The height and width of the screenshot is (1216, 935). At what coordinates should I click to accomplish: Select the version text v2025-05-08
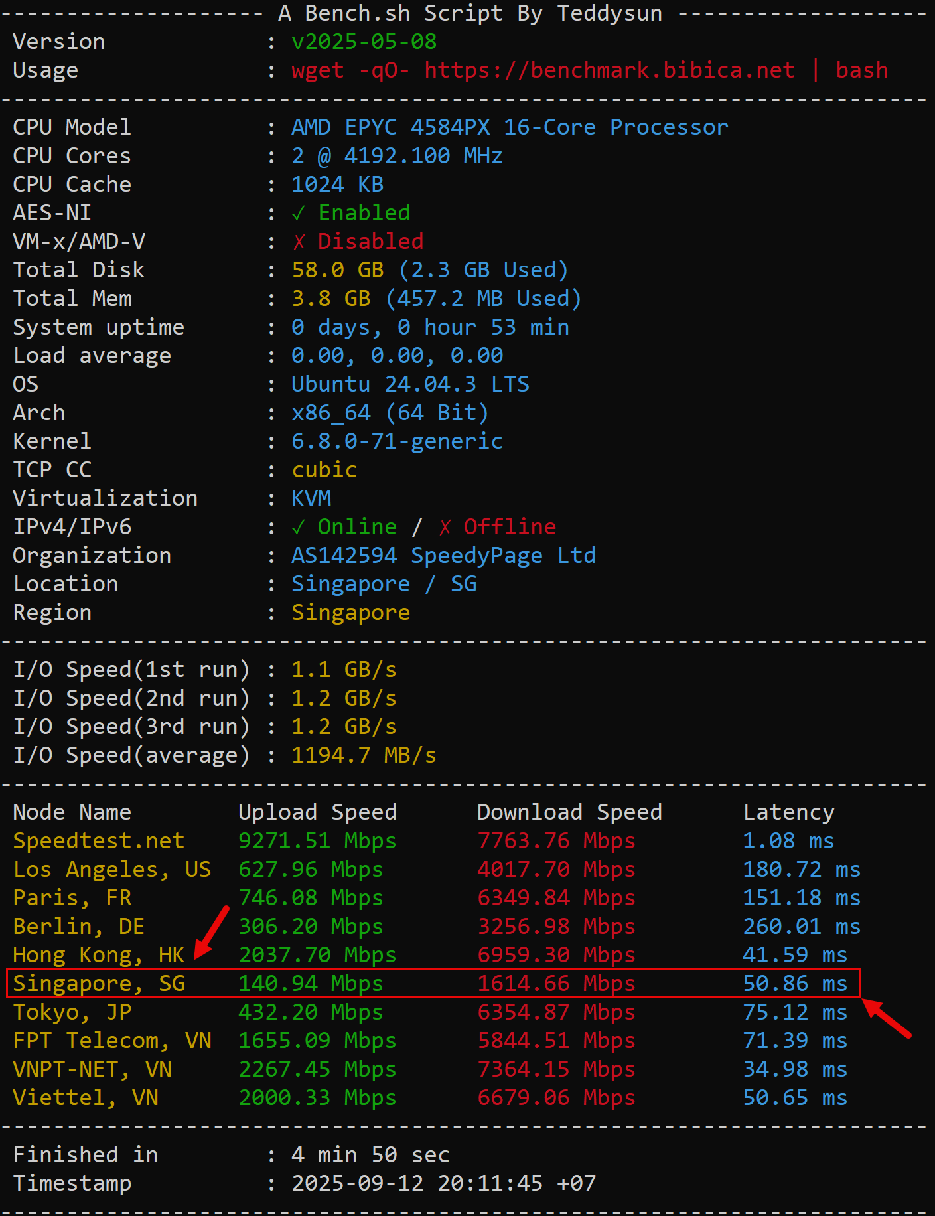tap(364, 42)
